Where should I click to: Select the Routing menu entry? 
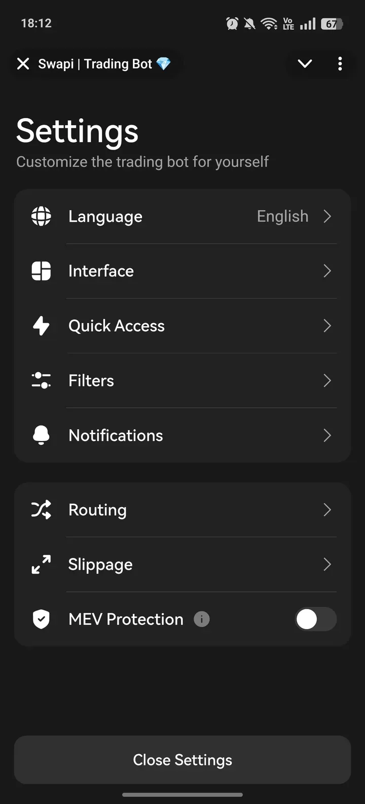[x=98, y=510]
